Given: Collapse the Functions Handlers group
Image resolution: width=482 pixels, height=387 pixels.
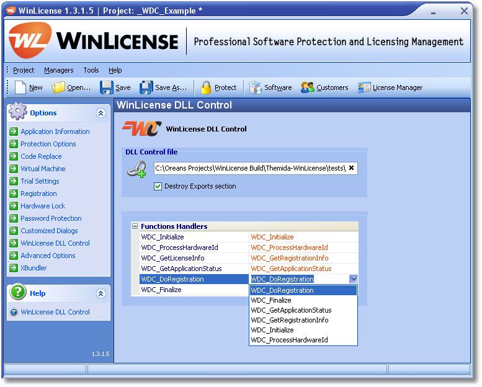Looking at the screenshot, I should tap(135, 226).
